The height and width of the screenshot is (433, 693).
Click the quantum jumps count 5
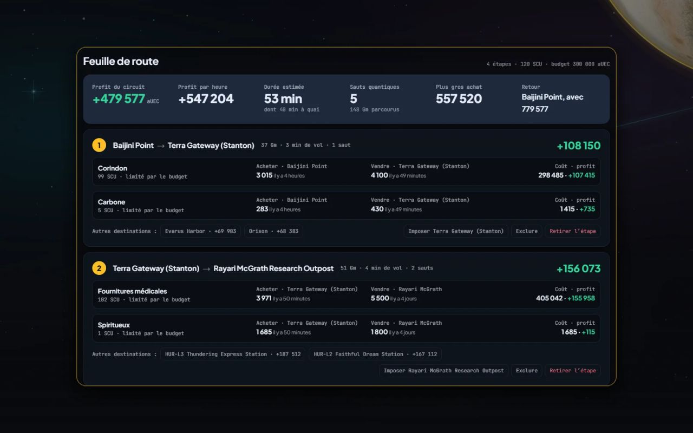[x=354, y=99]
